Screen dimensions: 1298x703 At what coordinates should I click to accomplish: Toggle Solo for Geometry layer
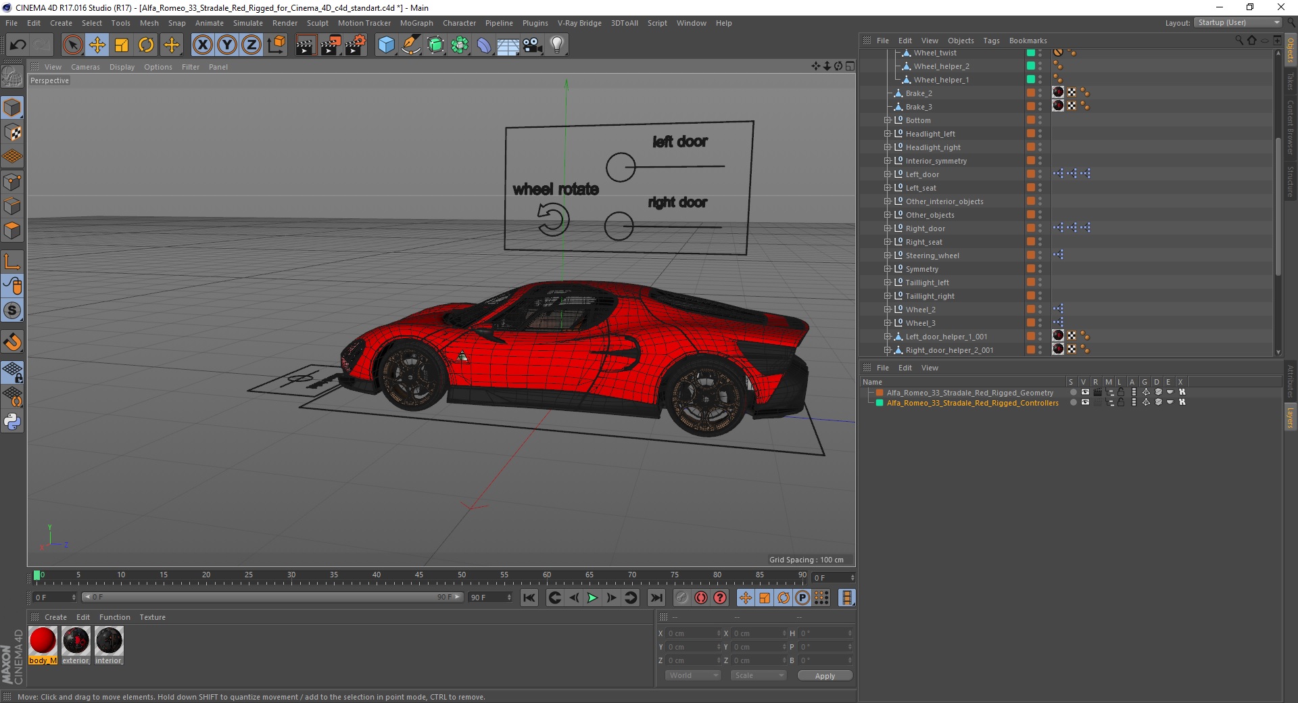click(x=1074, y=393)
